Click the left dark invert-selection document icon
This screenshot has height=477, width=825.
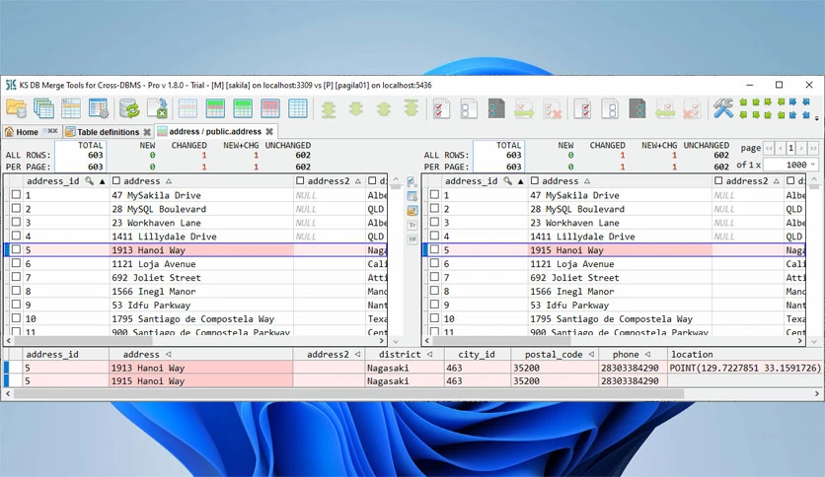(496, 108)
